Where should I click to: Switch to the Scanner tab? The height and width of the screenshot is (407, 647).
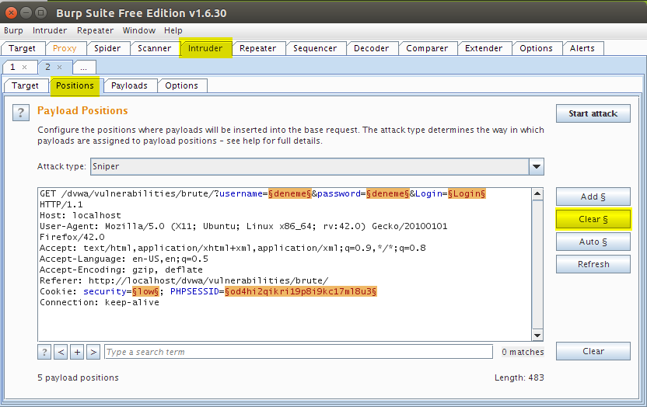click(x=154, y=48)
